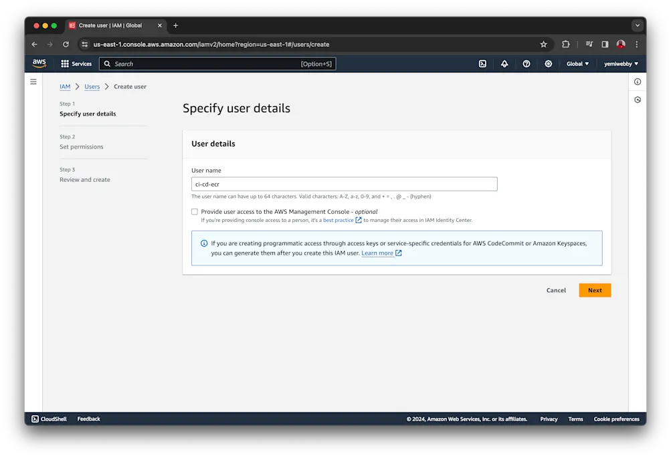Open the history clock icon on right

638,100
